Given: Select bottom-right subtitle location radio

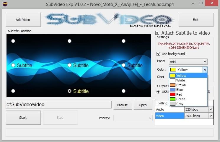Looking at the screenshot, I should [123, 91].
